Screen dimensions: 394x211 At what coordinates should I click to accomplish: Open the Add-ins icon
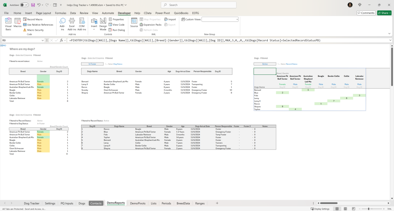click(x=62, y=24)
